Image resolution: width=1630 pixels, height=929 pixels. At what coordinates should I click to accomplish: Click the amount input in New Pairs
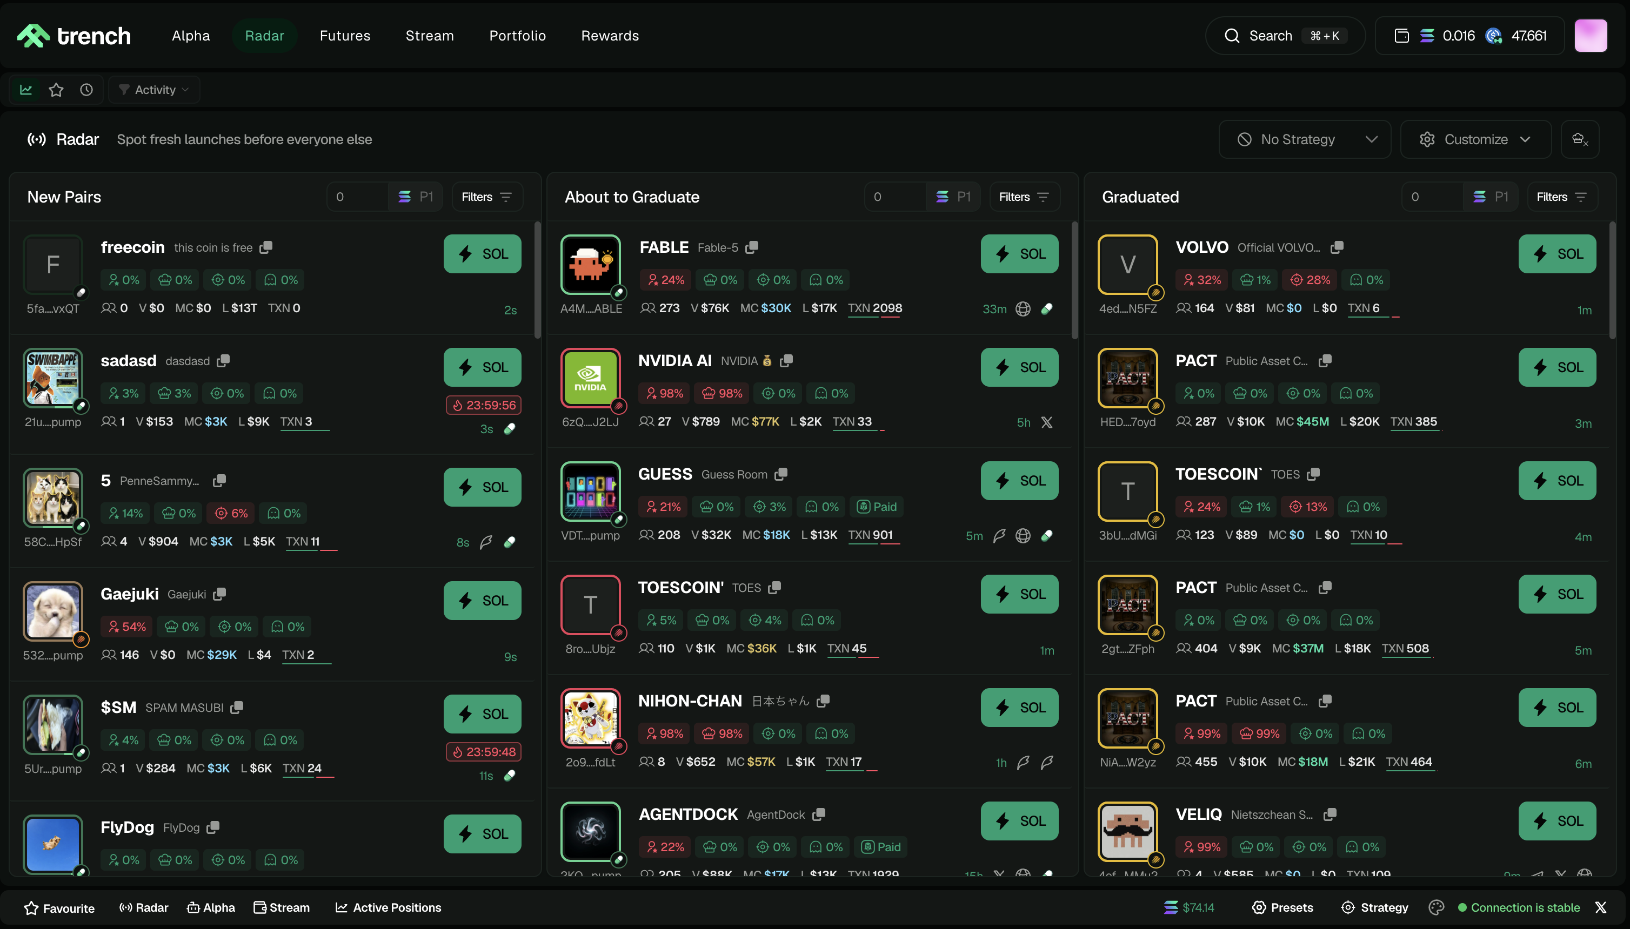pos(358,197)
